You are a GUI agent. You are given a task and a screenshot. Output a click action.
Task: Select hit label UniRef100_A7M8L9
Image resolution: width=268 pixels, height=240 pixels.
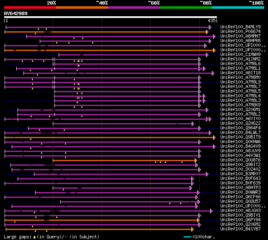point(240,82)
